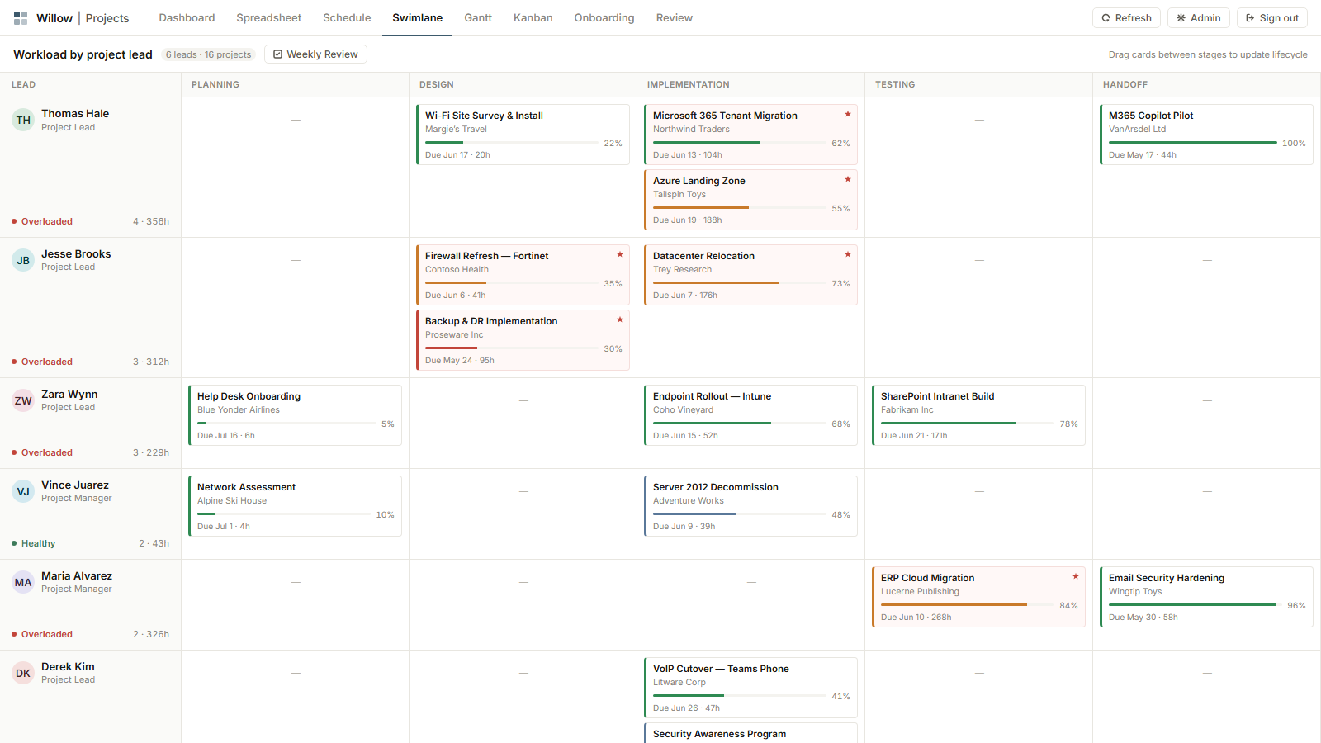Open the Network Assessment card
Screen dimensions: 1321x743
pos(295,506)
